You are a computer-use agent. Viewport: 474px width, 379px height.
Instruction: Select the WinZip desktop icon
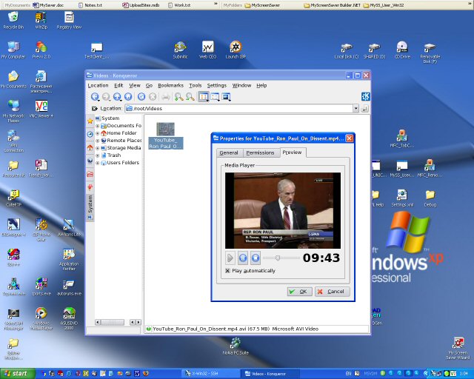pyautogui.click(x=41, y=20)
